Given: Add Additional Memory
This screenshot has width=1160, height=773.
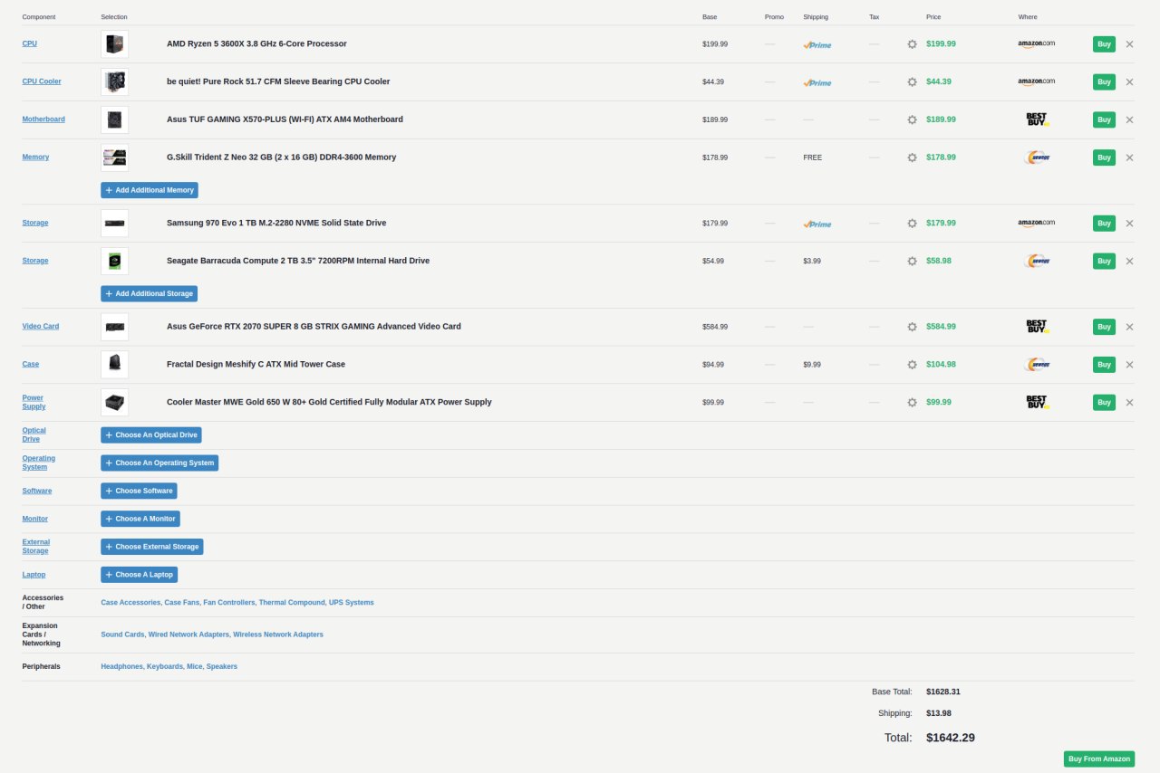Looking at the screenshot, I should coord(150,190).
